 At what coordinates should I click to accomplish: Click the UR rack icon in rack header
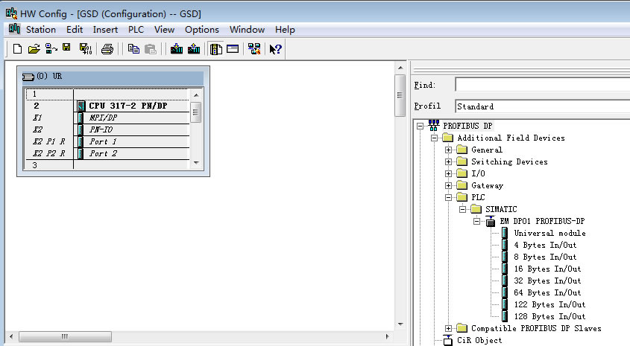click(28, 77)
